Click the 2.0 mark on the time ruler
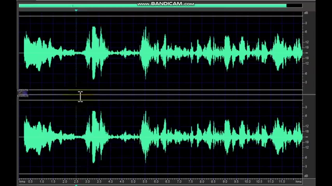This screenshot has width=332, height=186. coord(65,182)
